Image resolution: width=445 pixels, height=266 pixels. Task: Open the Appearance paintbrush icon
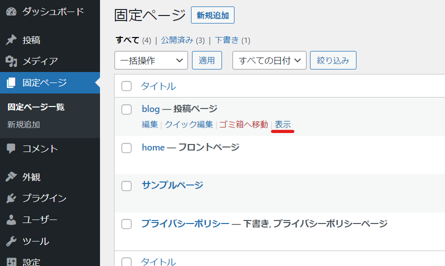pyautogui.click(x=11, y=176)
